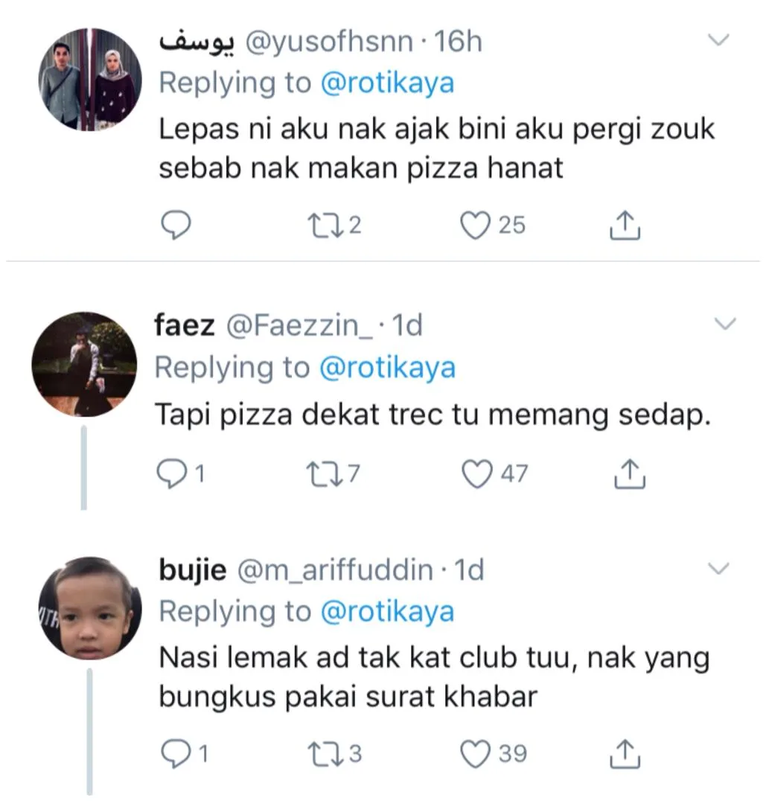Open bujie's avatar photo

[x=90, y=608]
